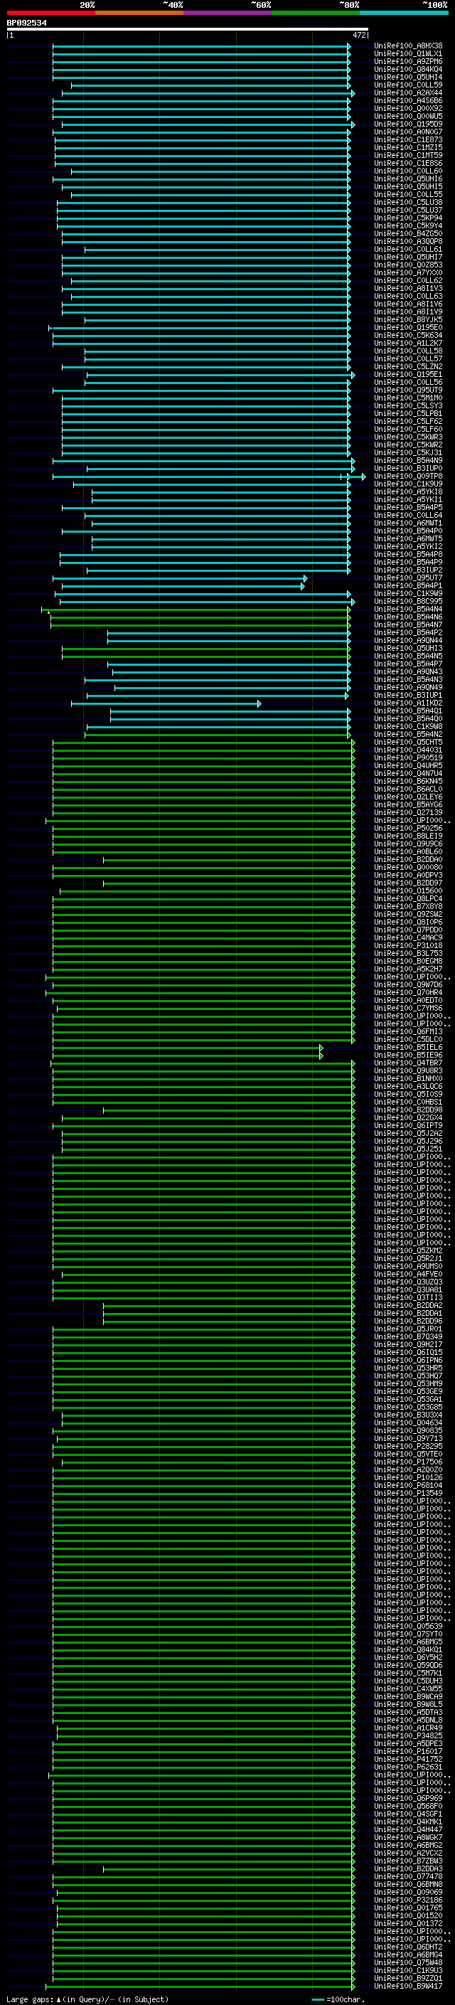
Task: Select hit label UniRef100_Q6DHT2
Action: point(408,1947)
